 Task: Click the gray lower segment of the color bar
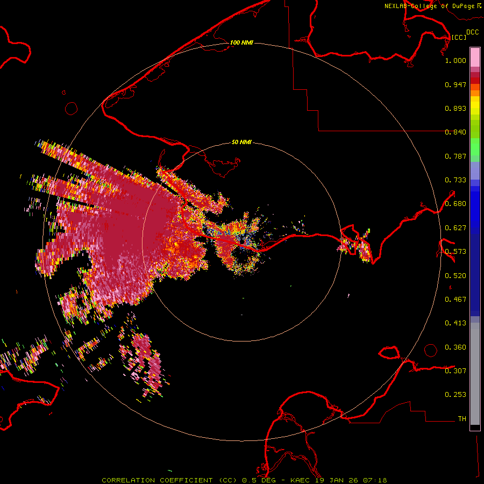(x=475, y=374)
